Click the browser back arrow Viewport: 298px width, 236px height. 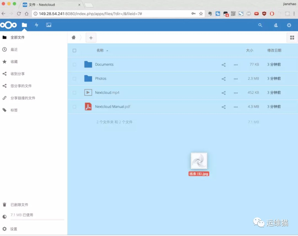coord(3,14)
